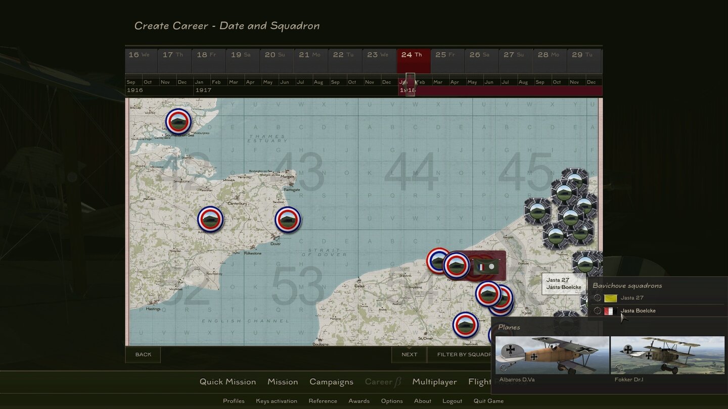
Task: Click the red-white-black Jasta Boelcke flag swatch
Action: (611, 311)
